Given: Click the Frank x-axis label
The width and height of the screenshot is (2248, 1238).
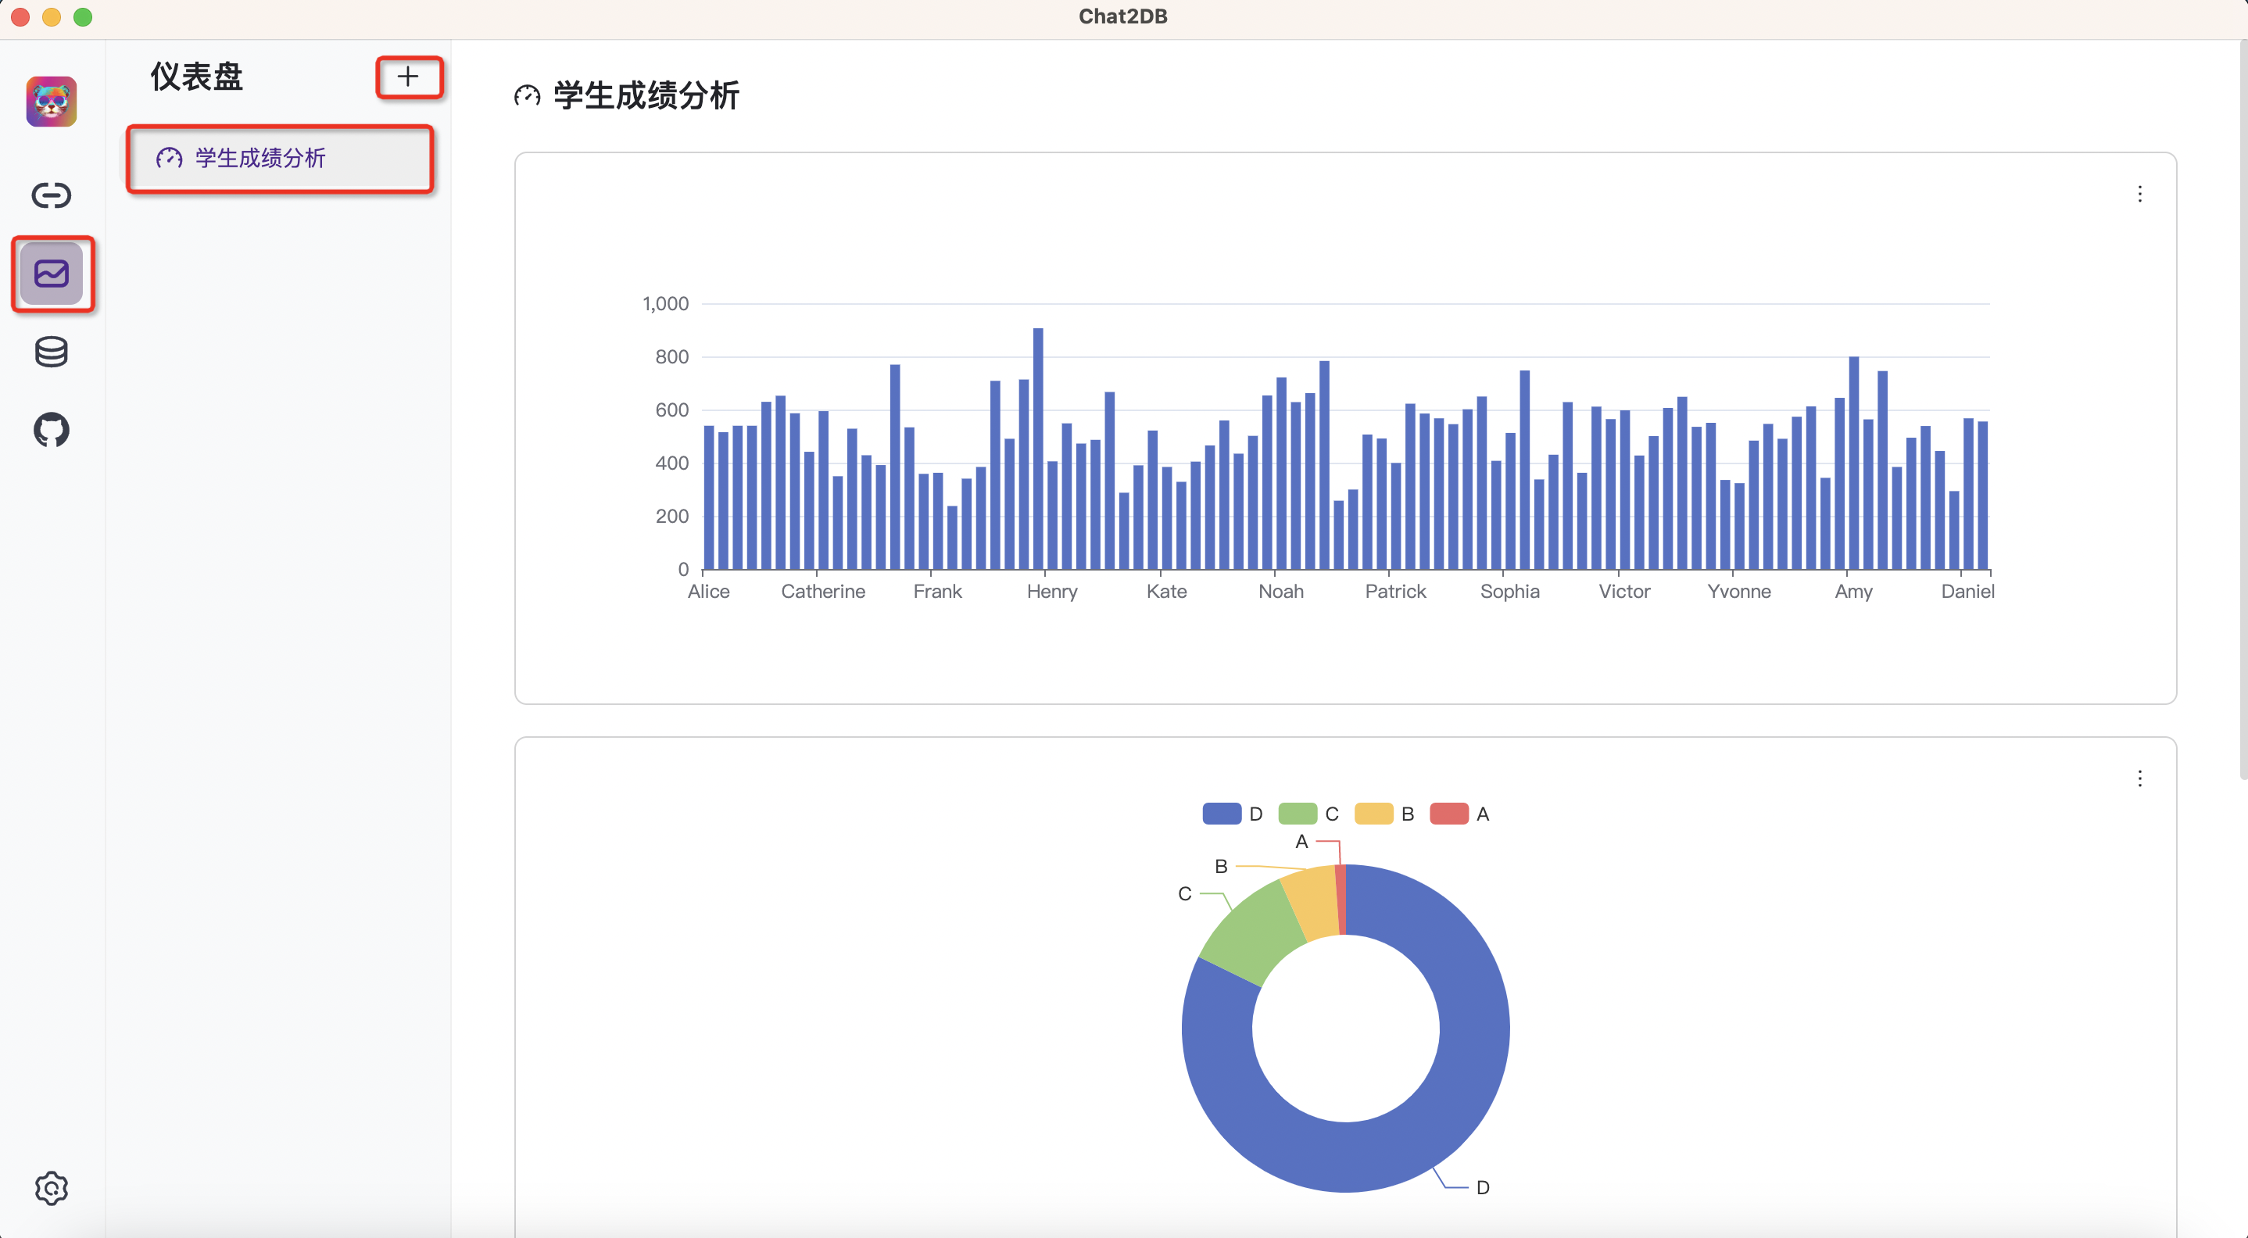Looking at the screenshot, I should [x=937, y=592].
